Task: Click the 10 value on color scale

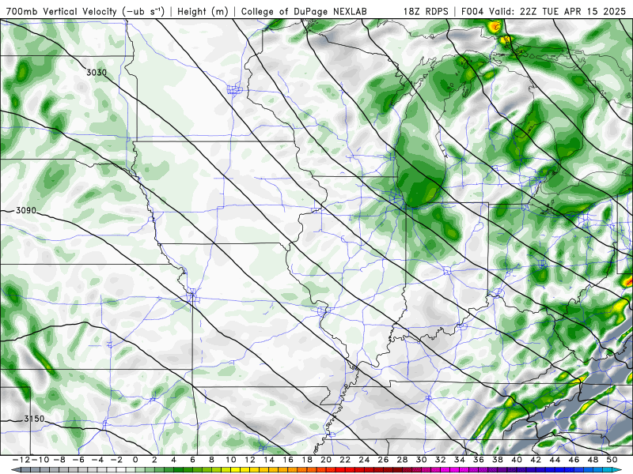Action: 230,460
